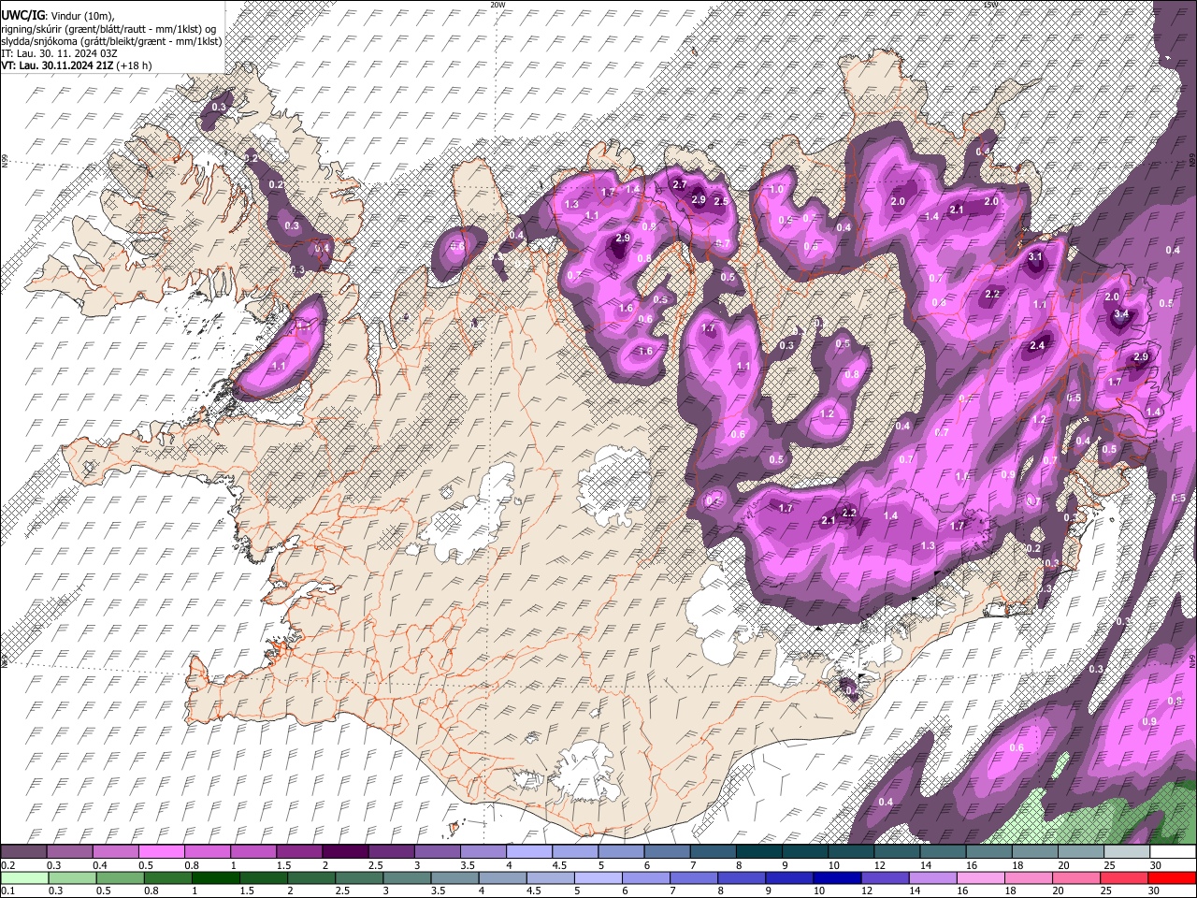The width and height of the screenshot is (1197, 898).
Task: Click the 'slydda/snjókoma (grátt/bleikt/grænt' description line
Action: pyautogui.click(x=111, y=41)
